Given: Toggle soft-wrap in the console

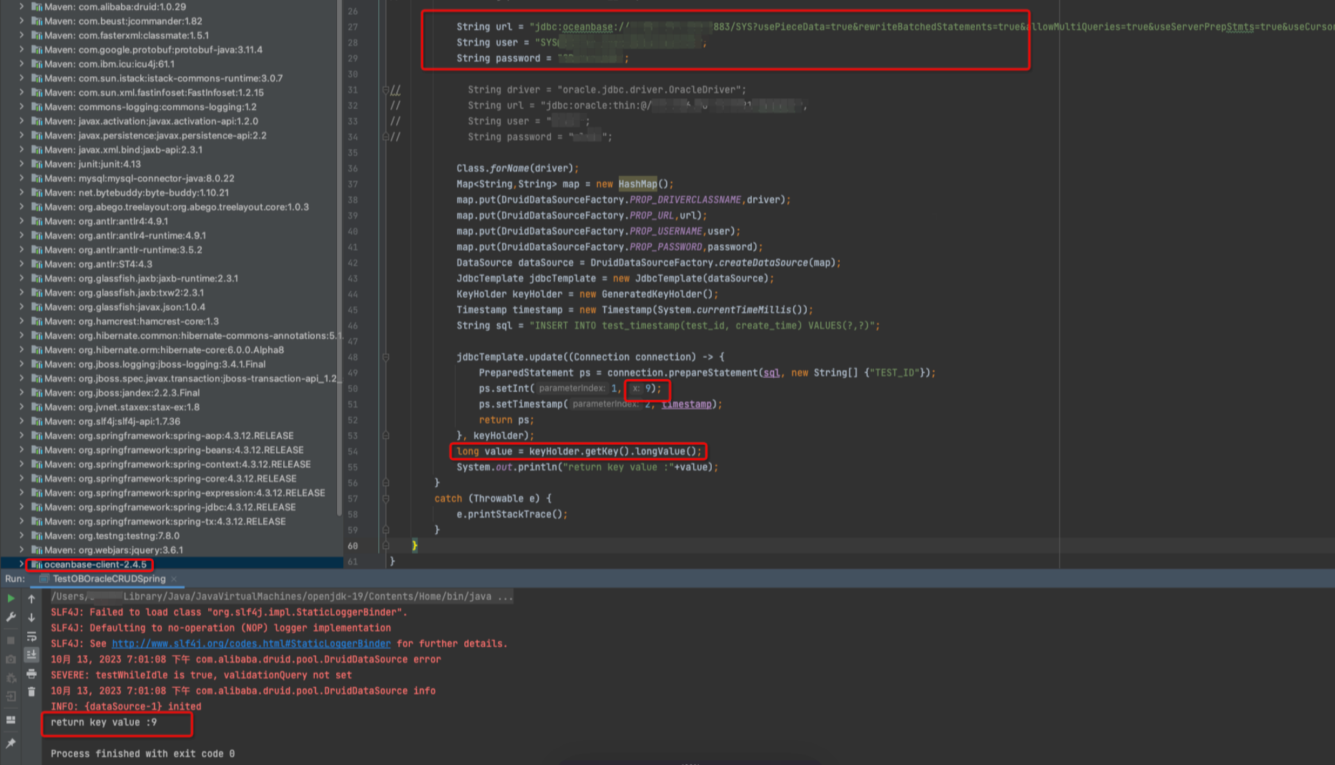Looking at the screenshot, I should tap(32, 636).
